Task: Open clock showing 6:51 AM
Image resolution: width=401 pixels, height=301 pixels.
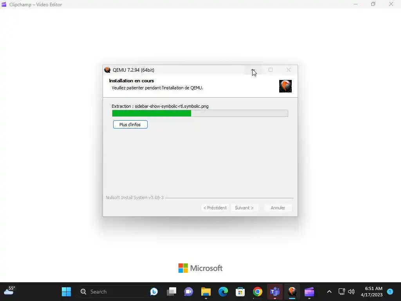Action: pyautogui.click(x=372, y=292)
